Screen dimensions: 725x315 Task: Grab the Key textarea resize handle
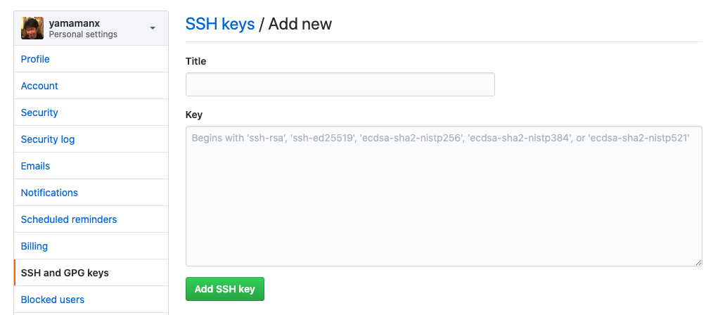pos(698,262)
